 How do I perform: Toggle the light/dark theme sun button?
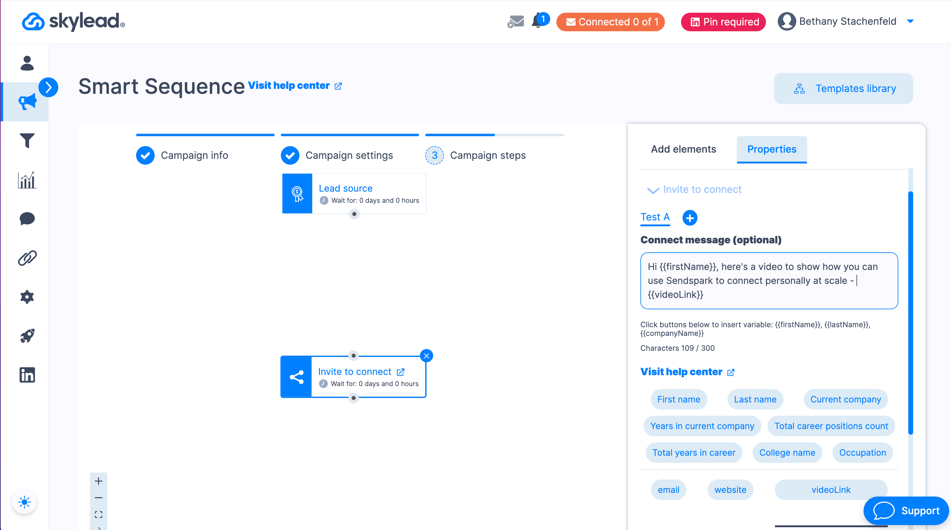[24, 502]
